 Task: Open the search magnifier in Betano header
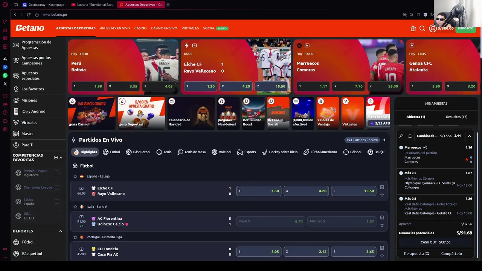(x=422, y=29)
